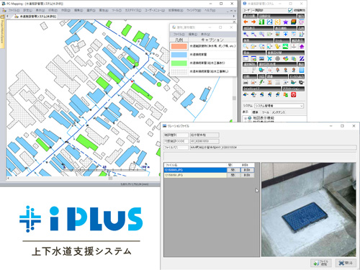Click the purple home icon
Screen dimensions: 360x270
pos(302,46)
